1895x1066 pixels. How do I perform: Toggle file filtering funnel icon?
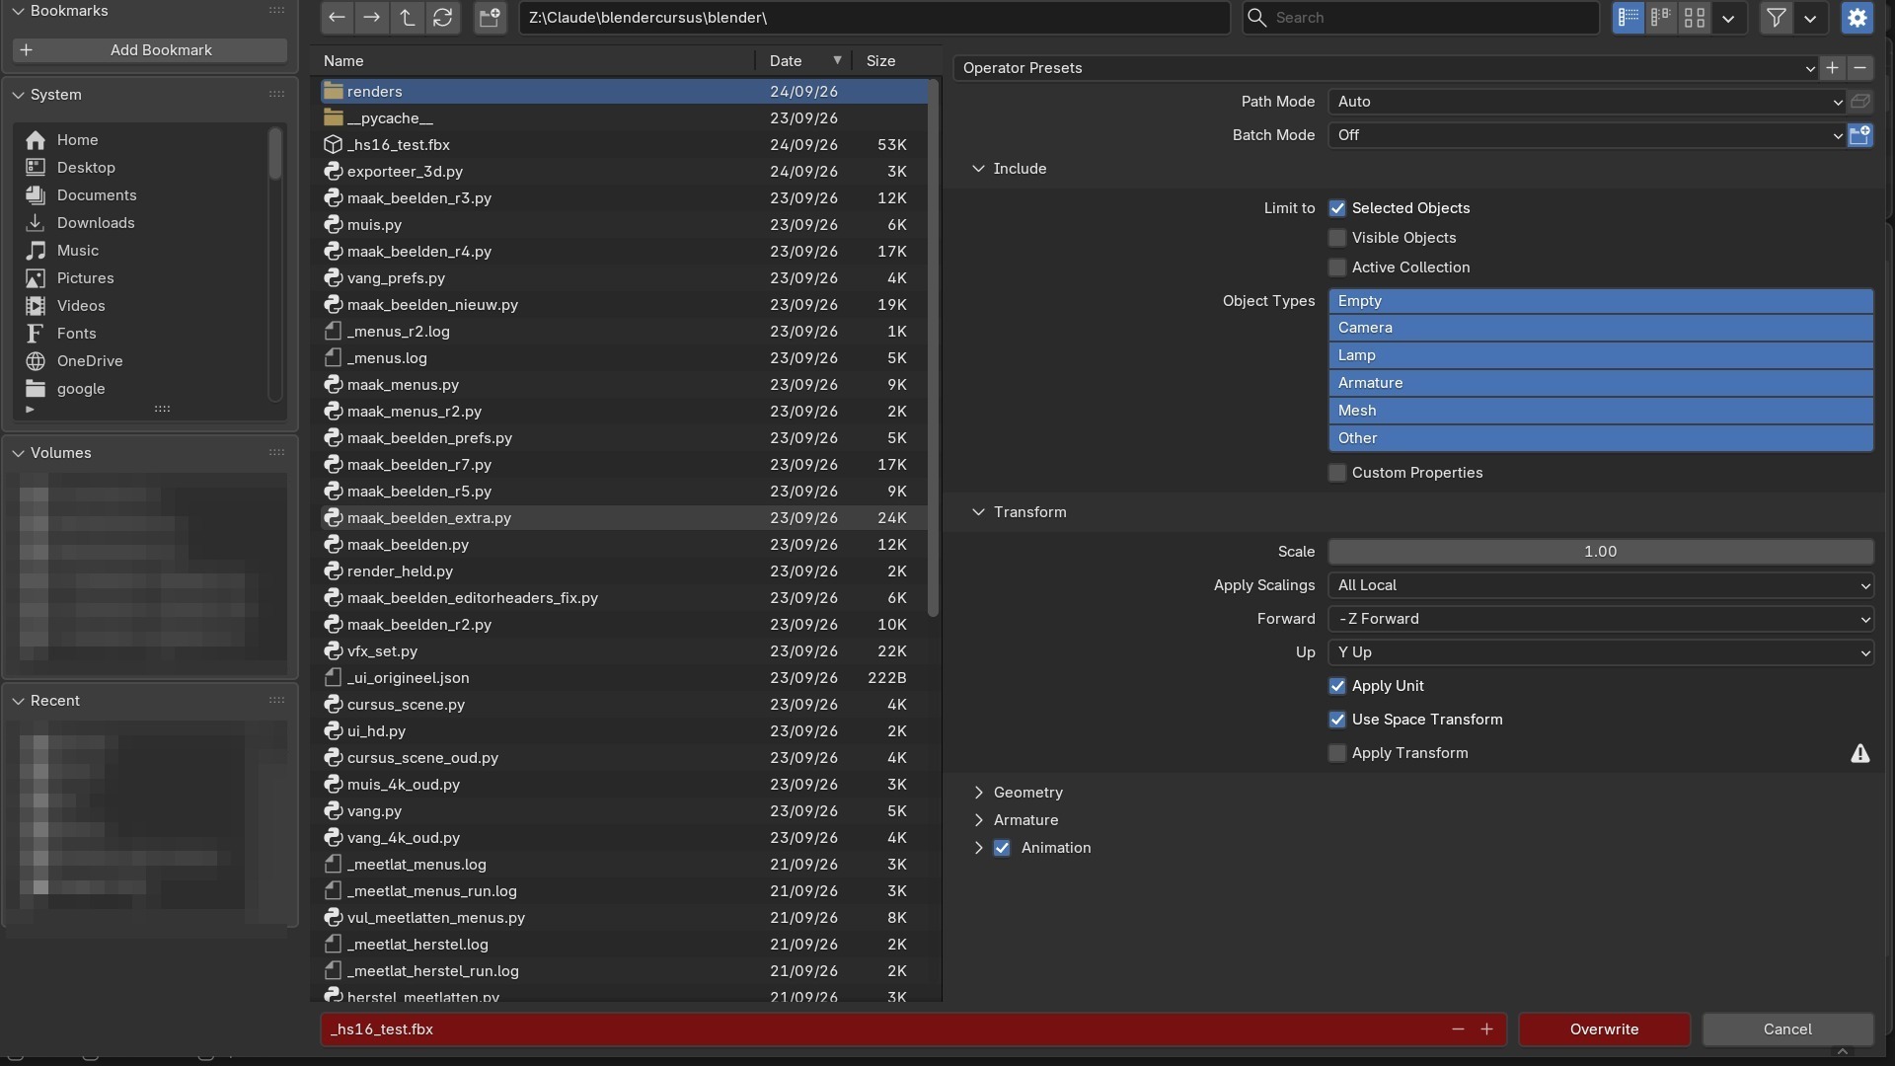click(1776, 17)
